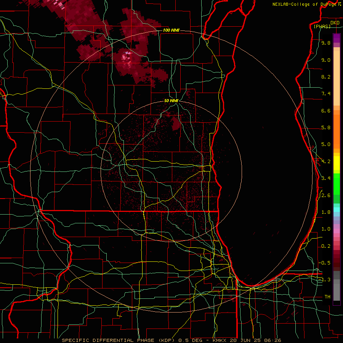Click the 9.8 legend value

click(326, 43)
